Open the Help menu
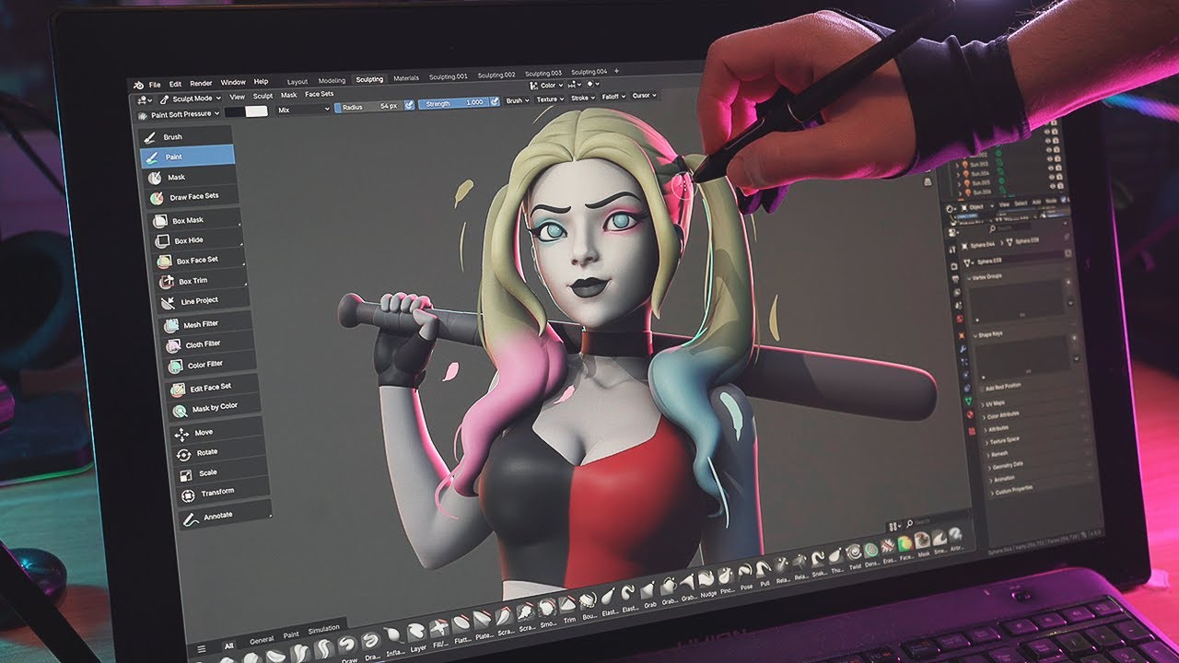Viewport: 1179px width, 663px height. [x=261, y=81]
